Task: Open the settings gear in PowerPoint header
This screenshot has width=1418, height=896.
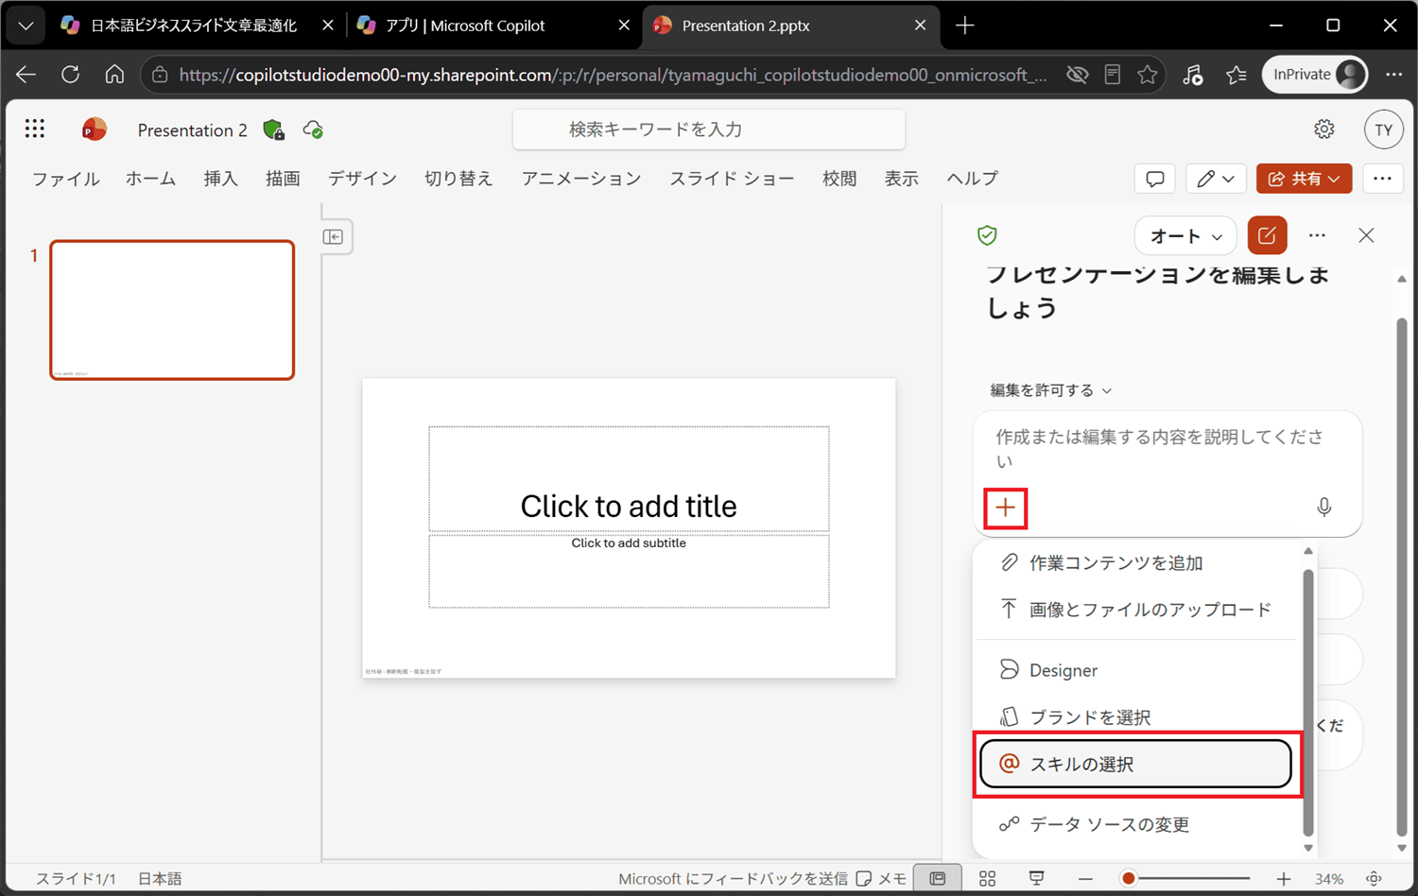Action: click(x=1324, y=129)
